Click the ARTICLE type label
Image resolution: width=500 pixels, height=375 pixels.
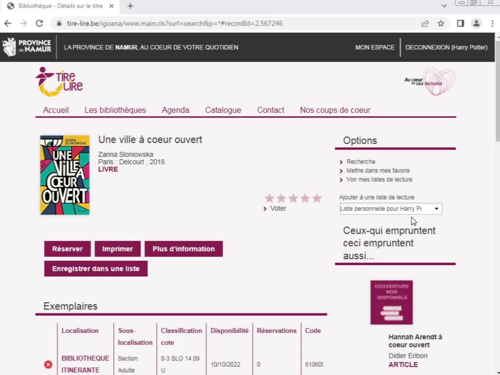point(403,364)
